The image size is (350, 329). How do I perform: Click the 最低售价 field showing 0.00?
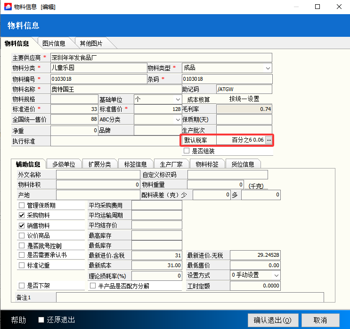click(x=255, y=265)
